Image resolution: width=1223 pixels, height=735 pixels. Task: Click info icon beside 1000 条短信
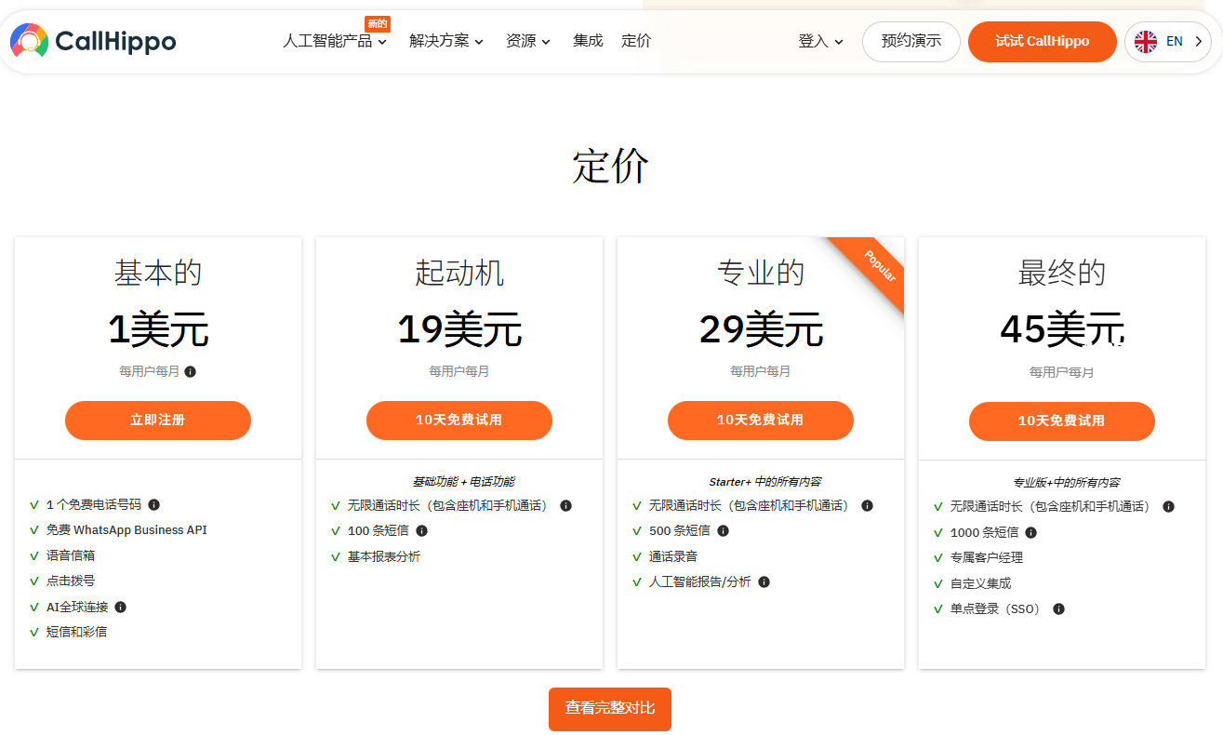1030,532
